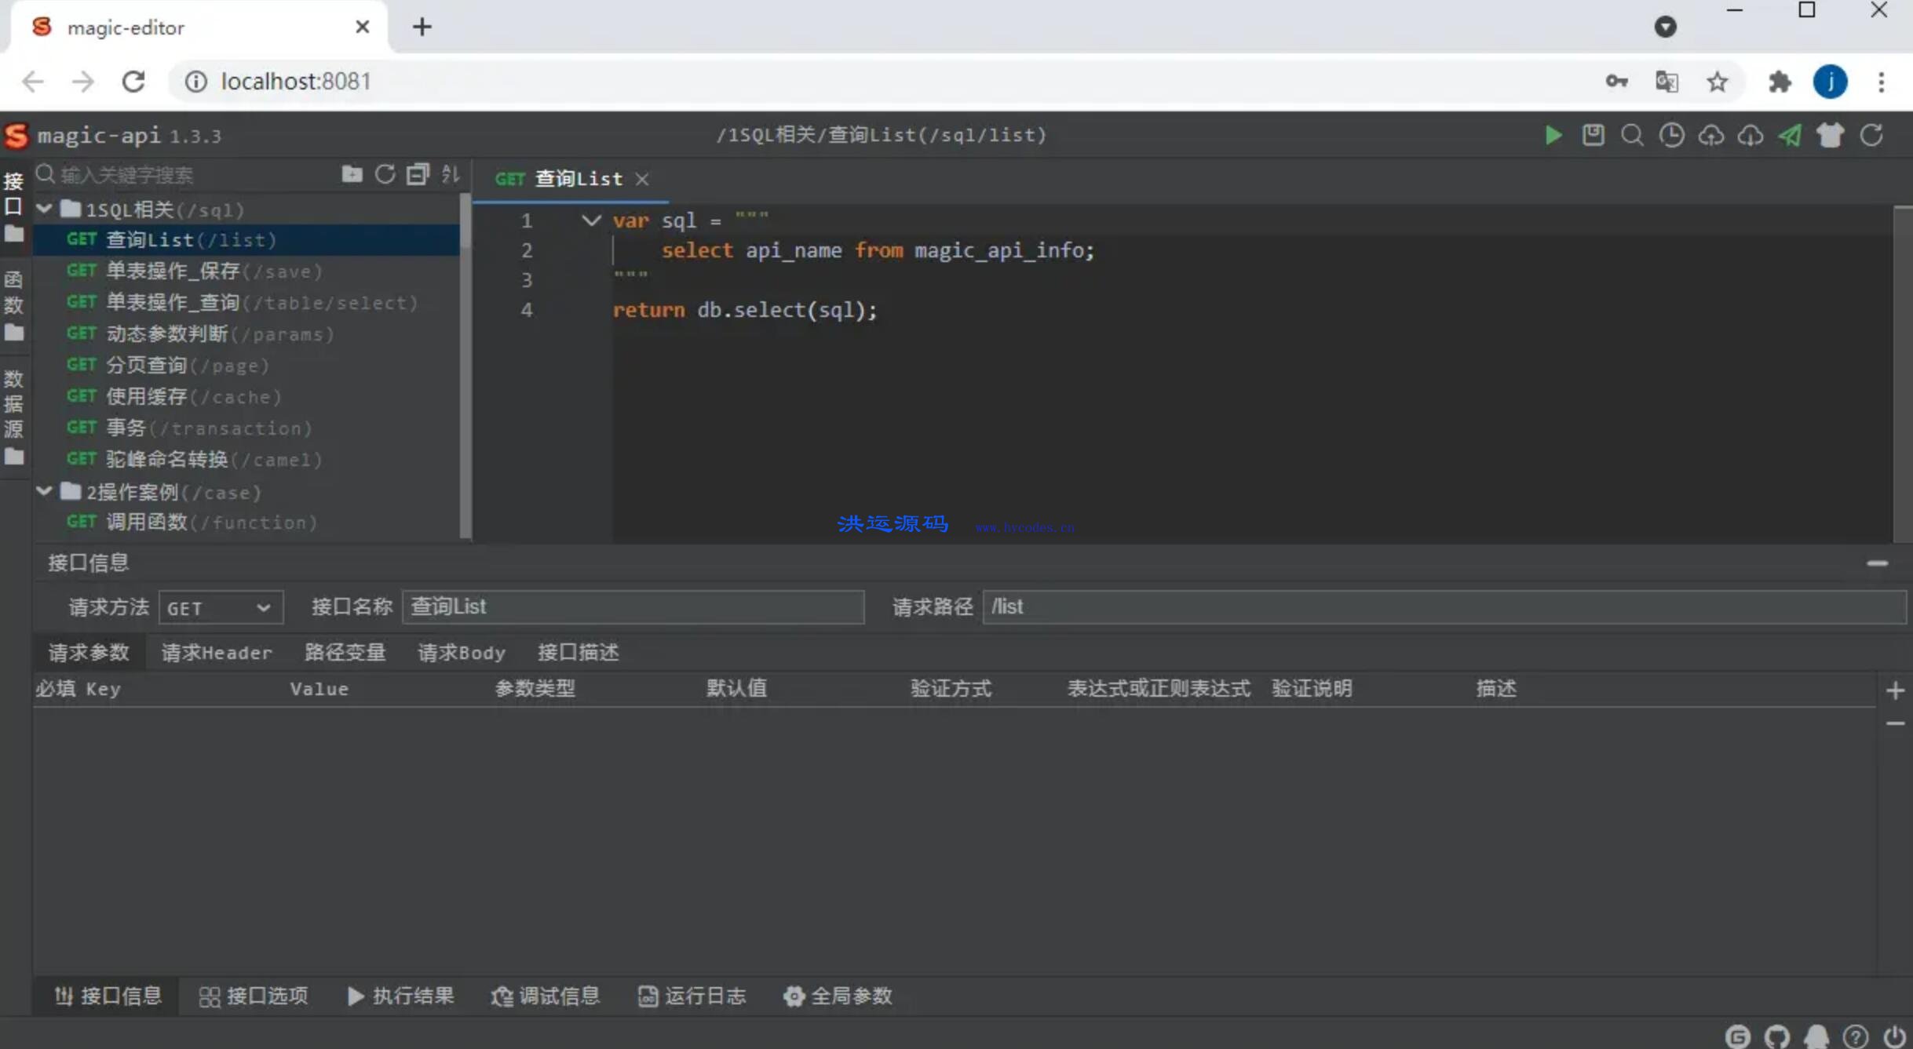Open the skin theme shirt icon

tap(1830, 135)
